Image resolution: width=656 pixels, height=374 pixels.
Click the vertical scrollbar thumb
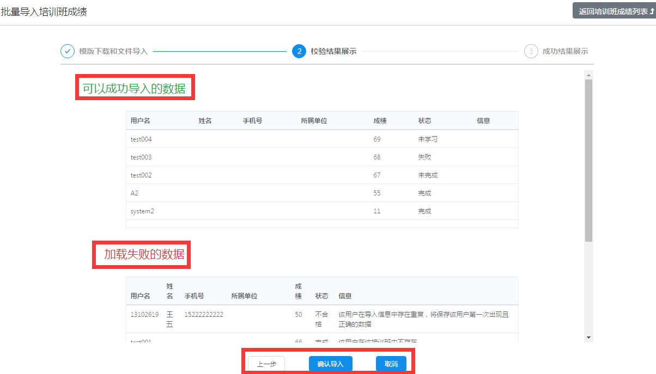coord(588,160)
